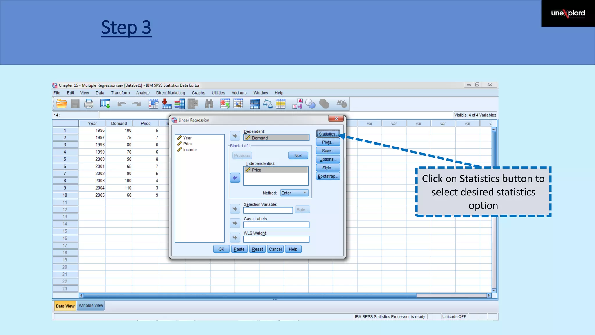
Task: Move selected variable to Dependent with arrow
Action: click(x=235, y=136)
